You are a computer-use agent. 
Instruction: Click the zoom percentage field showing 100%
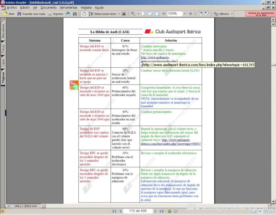click(175, 14)
